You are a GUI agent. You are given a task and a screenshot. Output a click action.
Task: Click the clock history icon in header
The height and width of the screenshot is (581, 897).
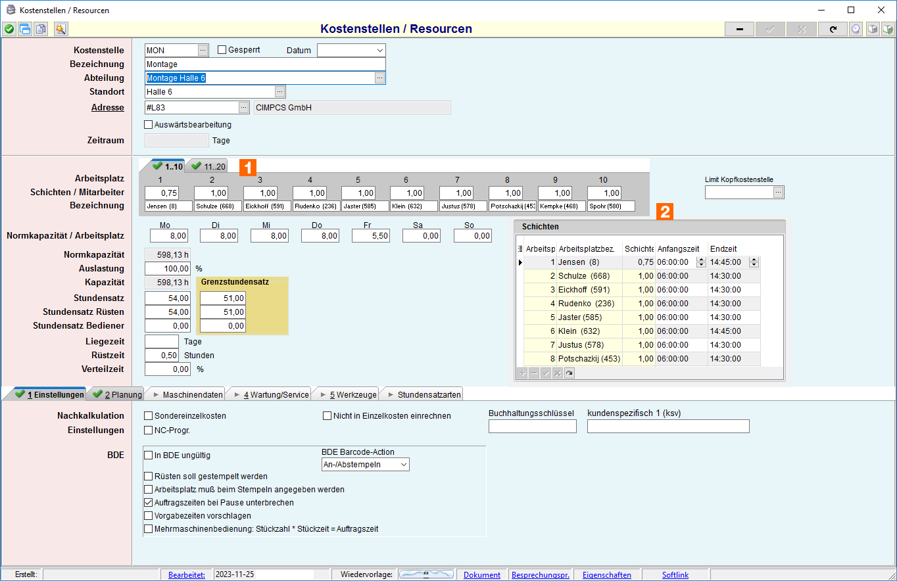coord(856,29)
